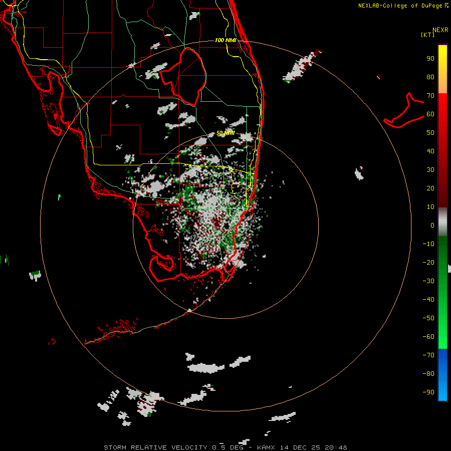Click the KAMX station ID in the footer
The image size is (451, 451).
(x=266, y=447)
